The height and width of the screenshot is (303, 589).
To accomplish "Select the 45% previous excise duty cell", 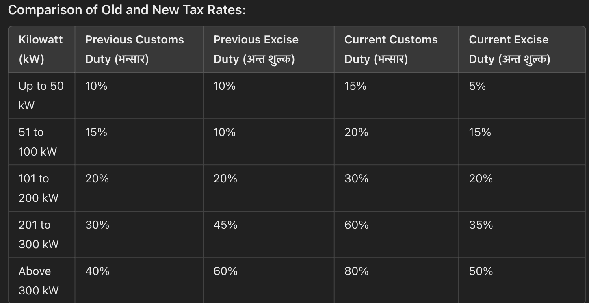I will coord(225,225).
